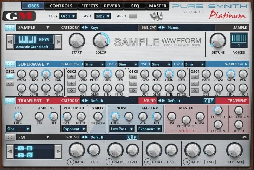Image resolution: width=254 pixels, height=170 pixels.
Task: Switch to MASTER tab
Action: point(158,6)
